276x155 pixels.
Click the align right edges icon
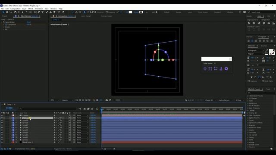(259, 23)
